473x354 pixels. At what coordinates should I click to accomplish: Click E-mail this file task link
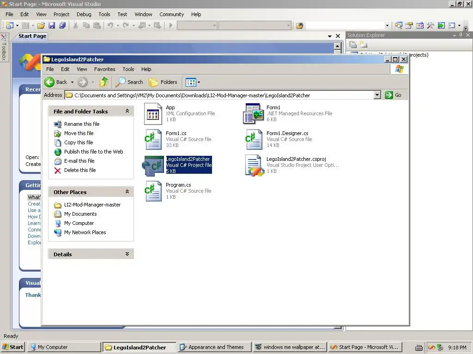(x=79, y=161)
